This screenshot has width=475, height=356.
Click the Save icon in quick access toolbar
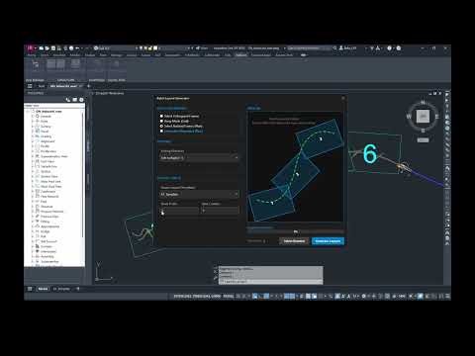point(53,48)
